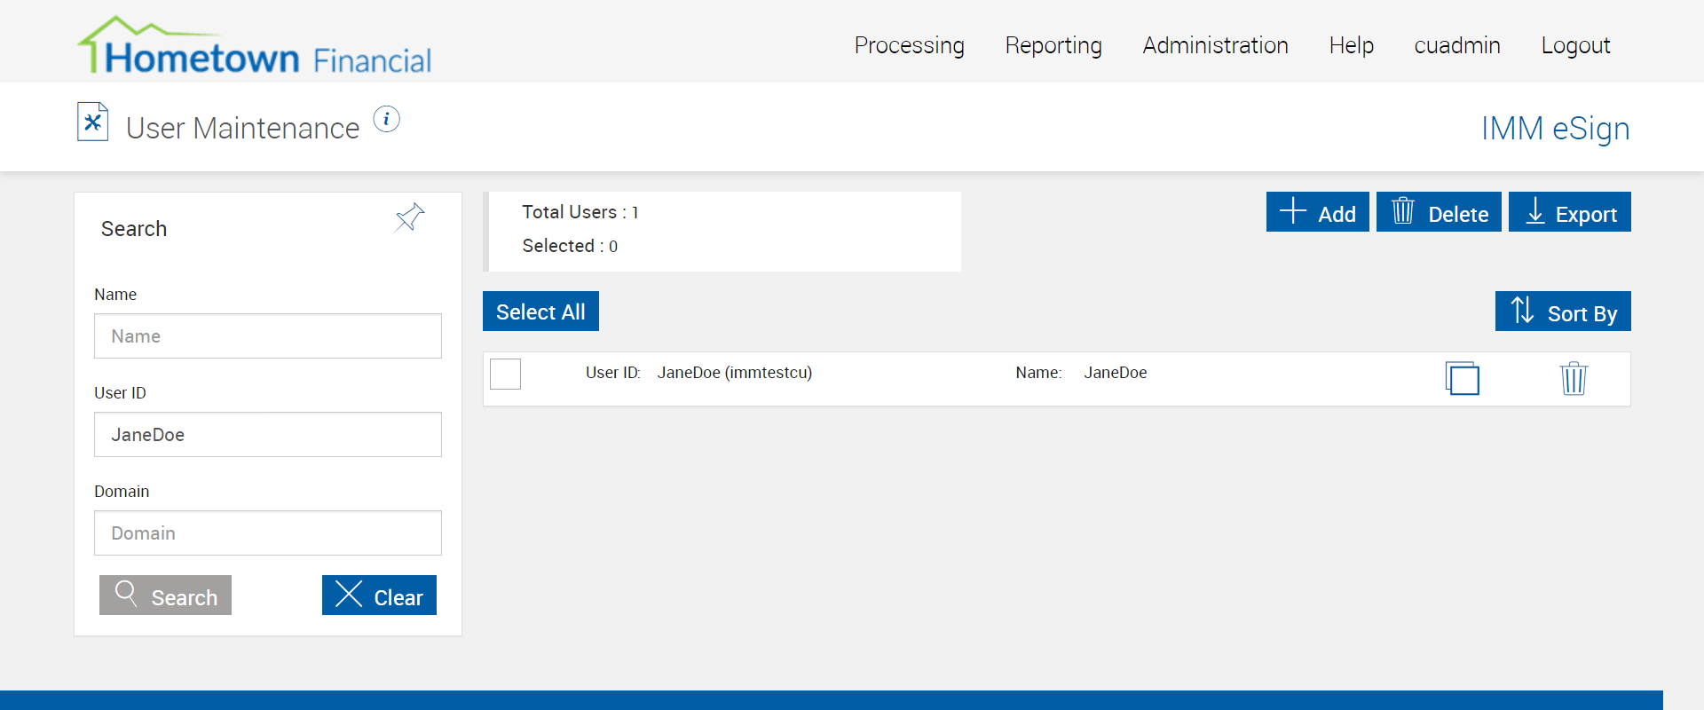Focus the Name search field
The image size is (1704, 710).
(x=267, y=336)
